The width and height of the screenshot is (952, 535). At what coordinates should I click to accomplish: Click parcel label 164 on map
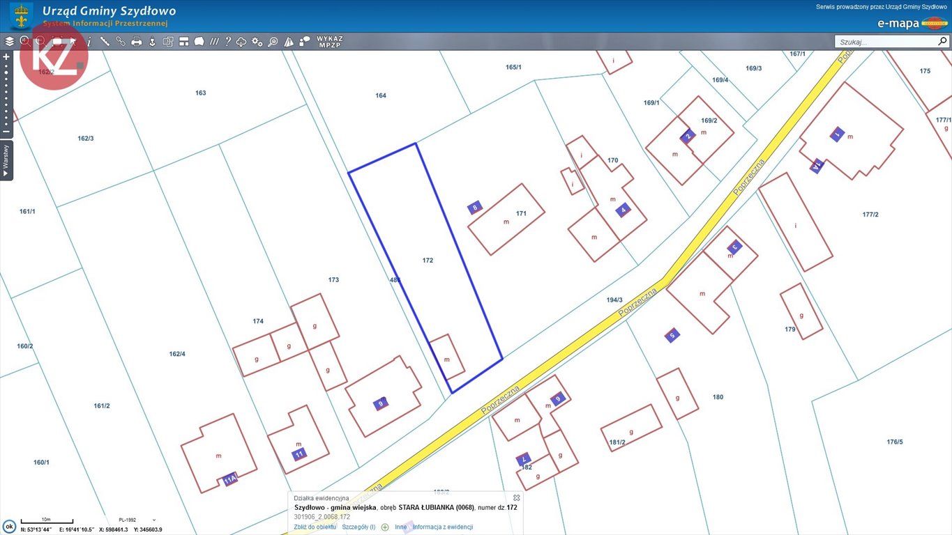pyautogui.click(x=381, y=96)
